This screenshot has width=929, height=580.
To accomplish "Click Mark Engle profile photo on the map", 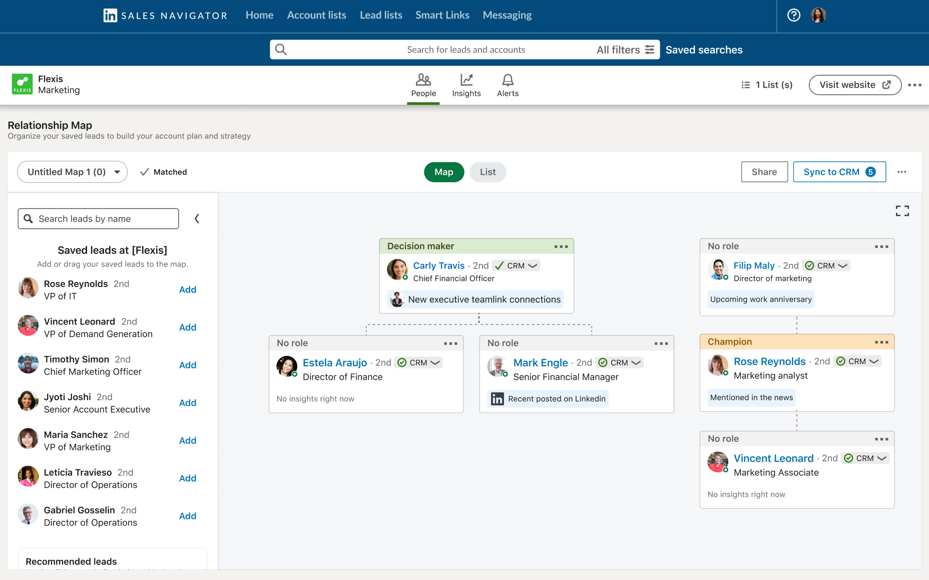I will point(498,366).
